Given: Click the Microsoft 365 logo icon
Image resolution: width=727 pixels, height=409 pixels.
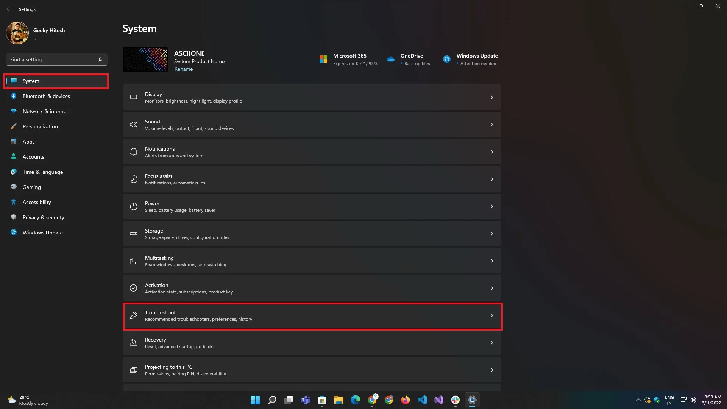Looking at the screenshot, I should pyautogui.click(x=323, y=59).
